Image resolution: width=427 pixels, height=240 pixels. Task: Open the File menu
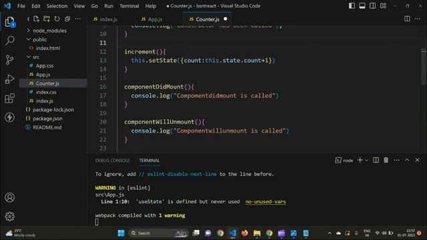tap(21, 6)
